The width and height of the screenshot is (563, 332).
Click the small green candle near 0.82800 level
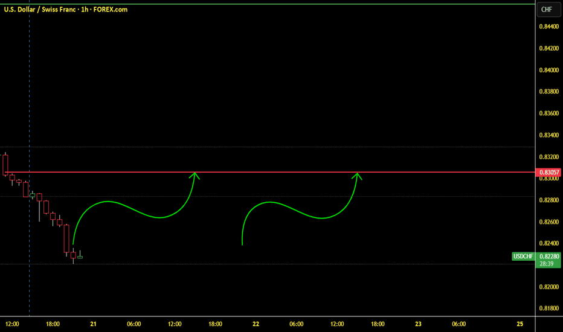coord(32,196)
